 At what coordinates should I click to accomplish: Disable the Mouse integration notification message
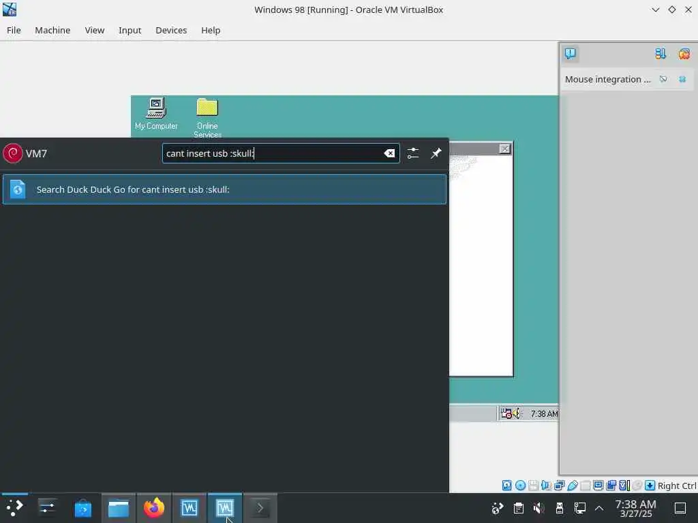tap(663, 79)
